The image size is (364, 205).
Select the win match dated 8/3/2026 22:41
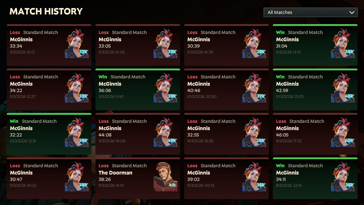[315, 178]
